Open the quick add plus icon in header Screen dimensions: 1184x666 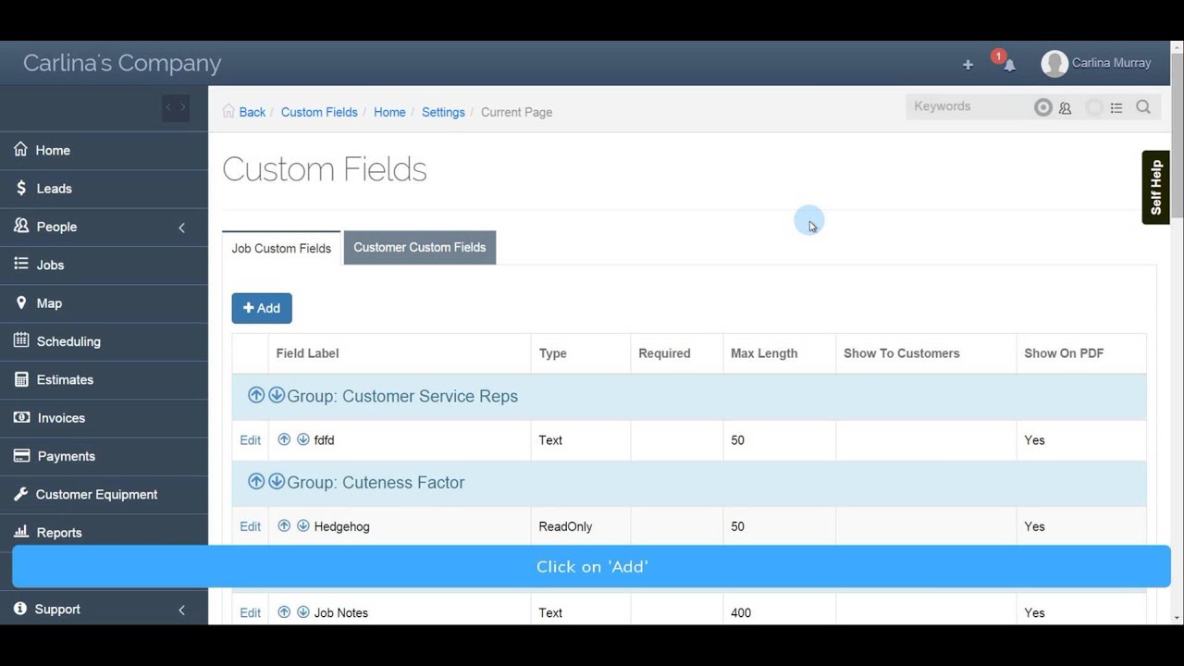(968, 65)
